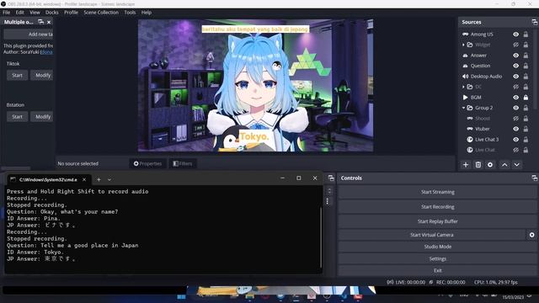Move source down with arrow icon
The height and width of the screenshot is (303, 539).
point(516,165)
